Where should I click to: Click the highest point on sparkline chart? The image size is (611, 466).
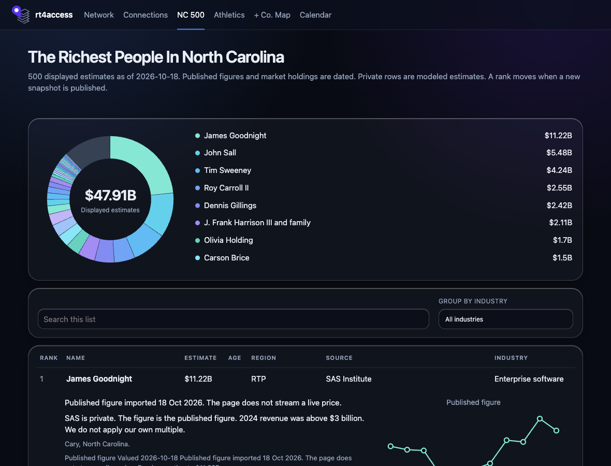coord(540,419)
